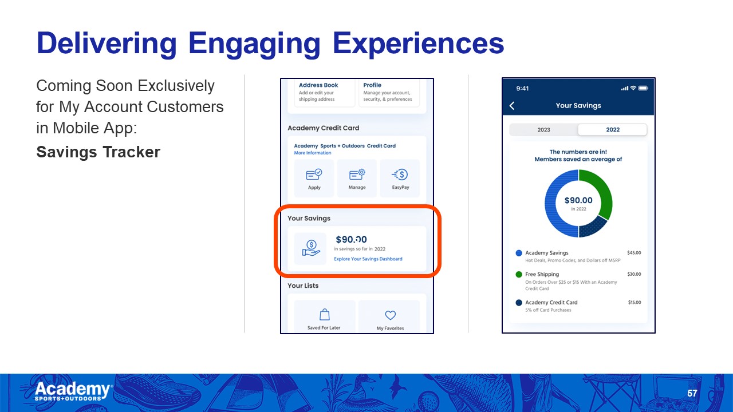
Task: Open the Manage credit card icon
Action: (357, 175)
